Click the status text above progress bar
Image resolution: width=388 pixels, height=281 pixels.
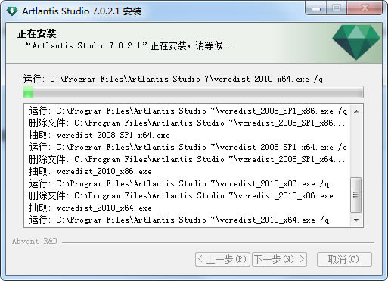173,80
